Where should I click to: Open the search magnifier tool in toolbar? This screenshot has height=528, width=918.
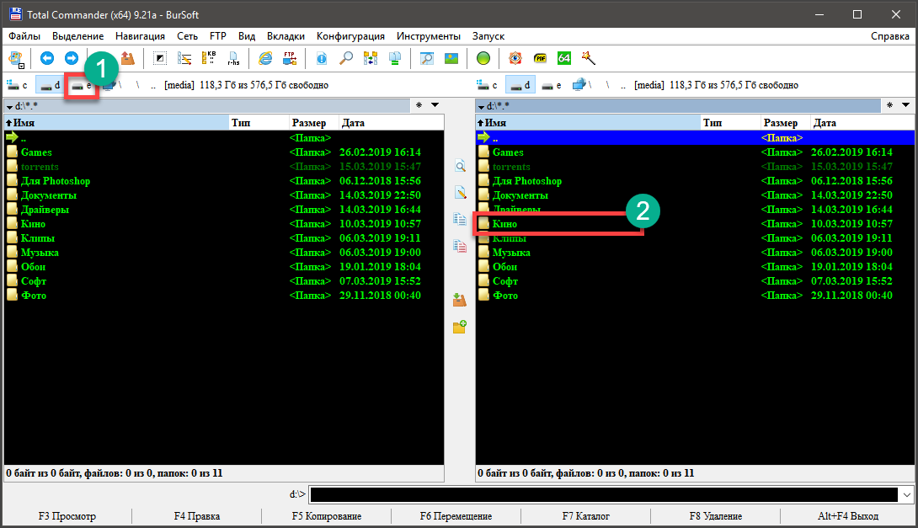(x=346, y=58)
